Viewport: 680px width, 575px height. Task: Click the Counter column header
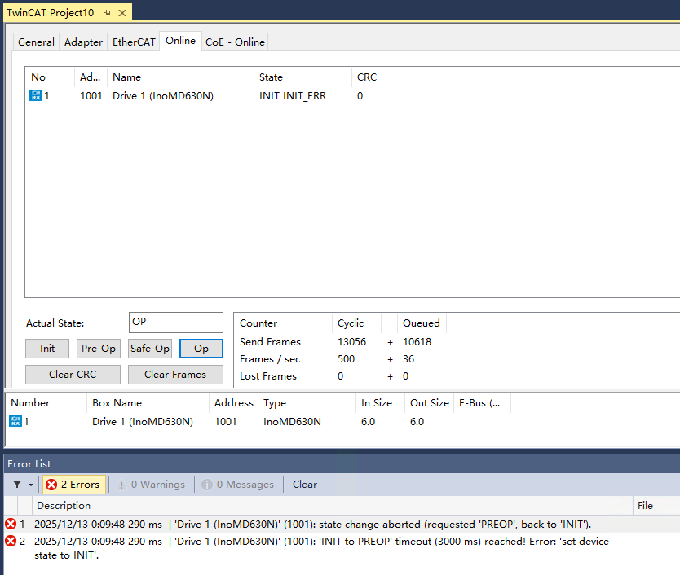(x=284, y=323)
